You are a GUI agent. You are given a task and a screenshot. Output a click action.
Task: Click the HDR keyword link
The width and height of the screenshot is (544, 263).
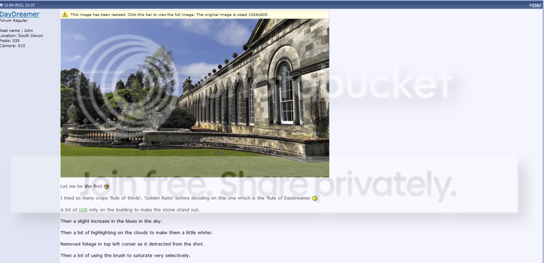point(83,209)
